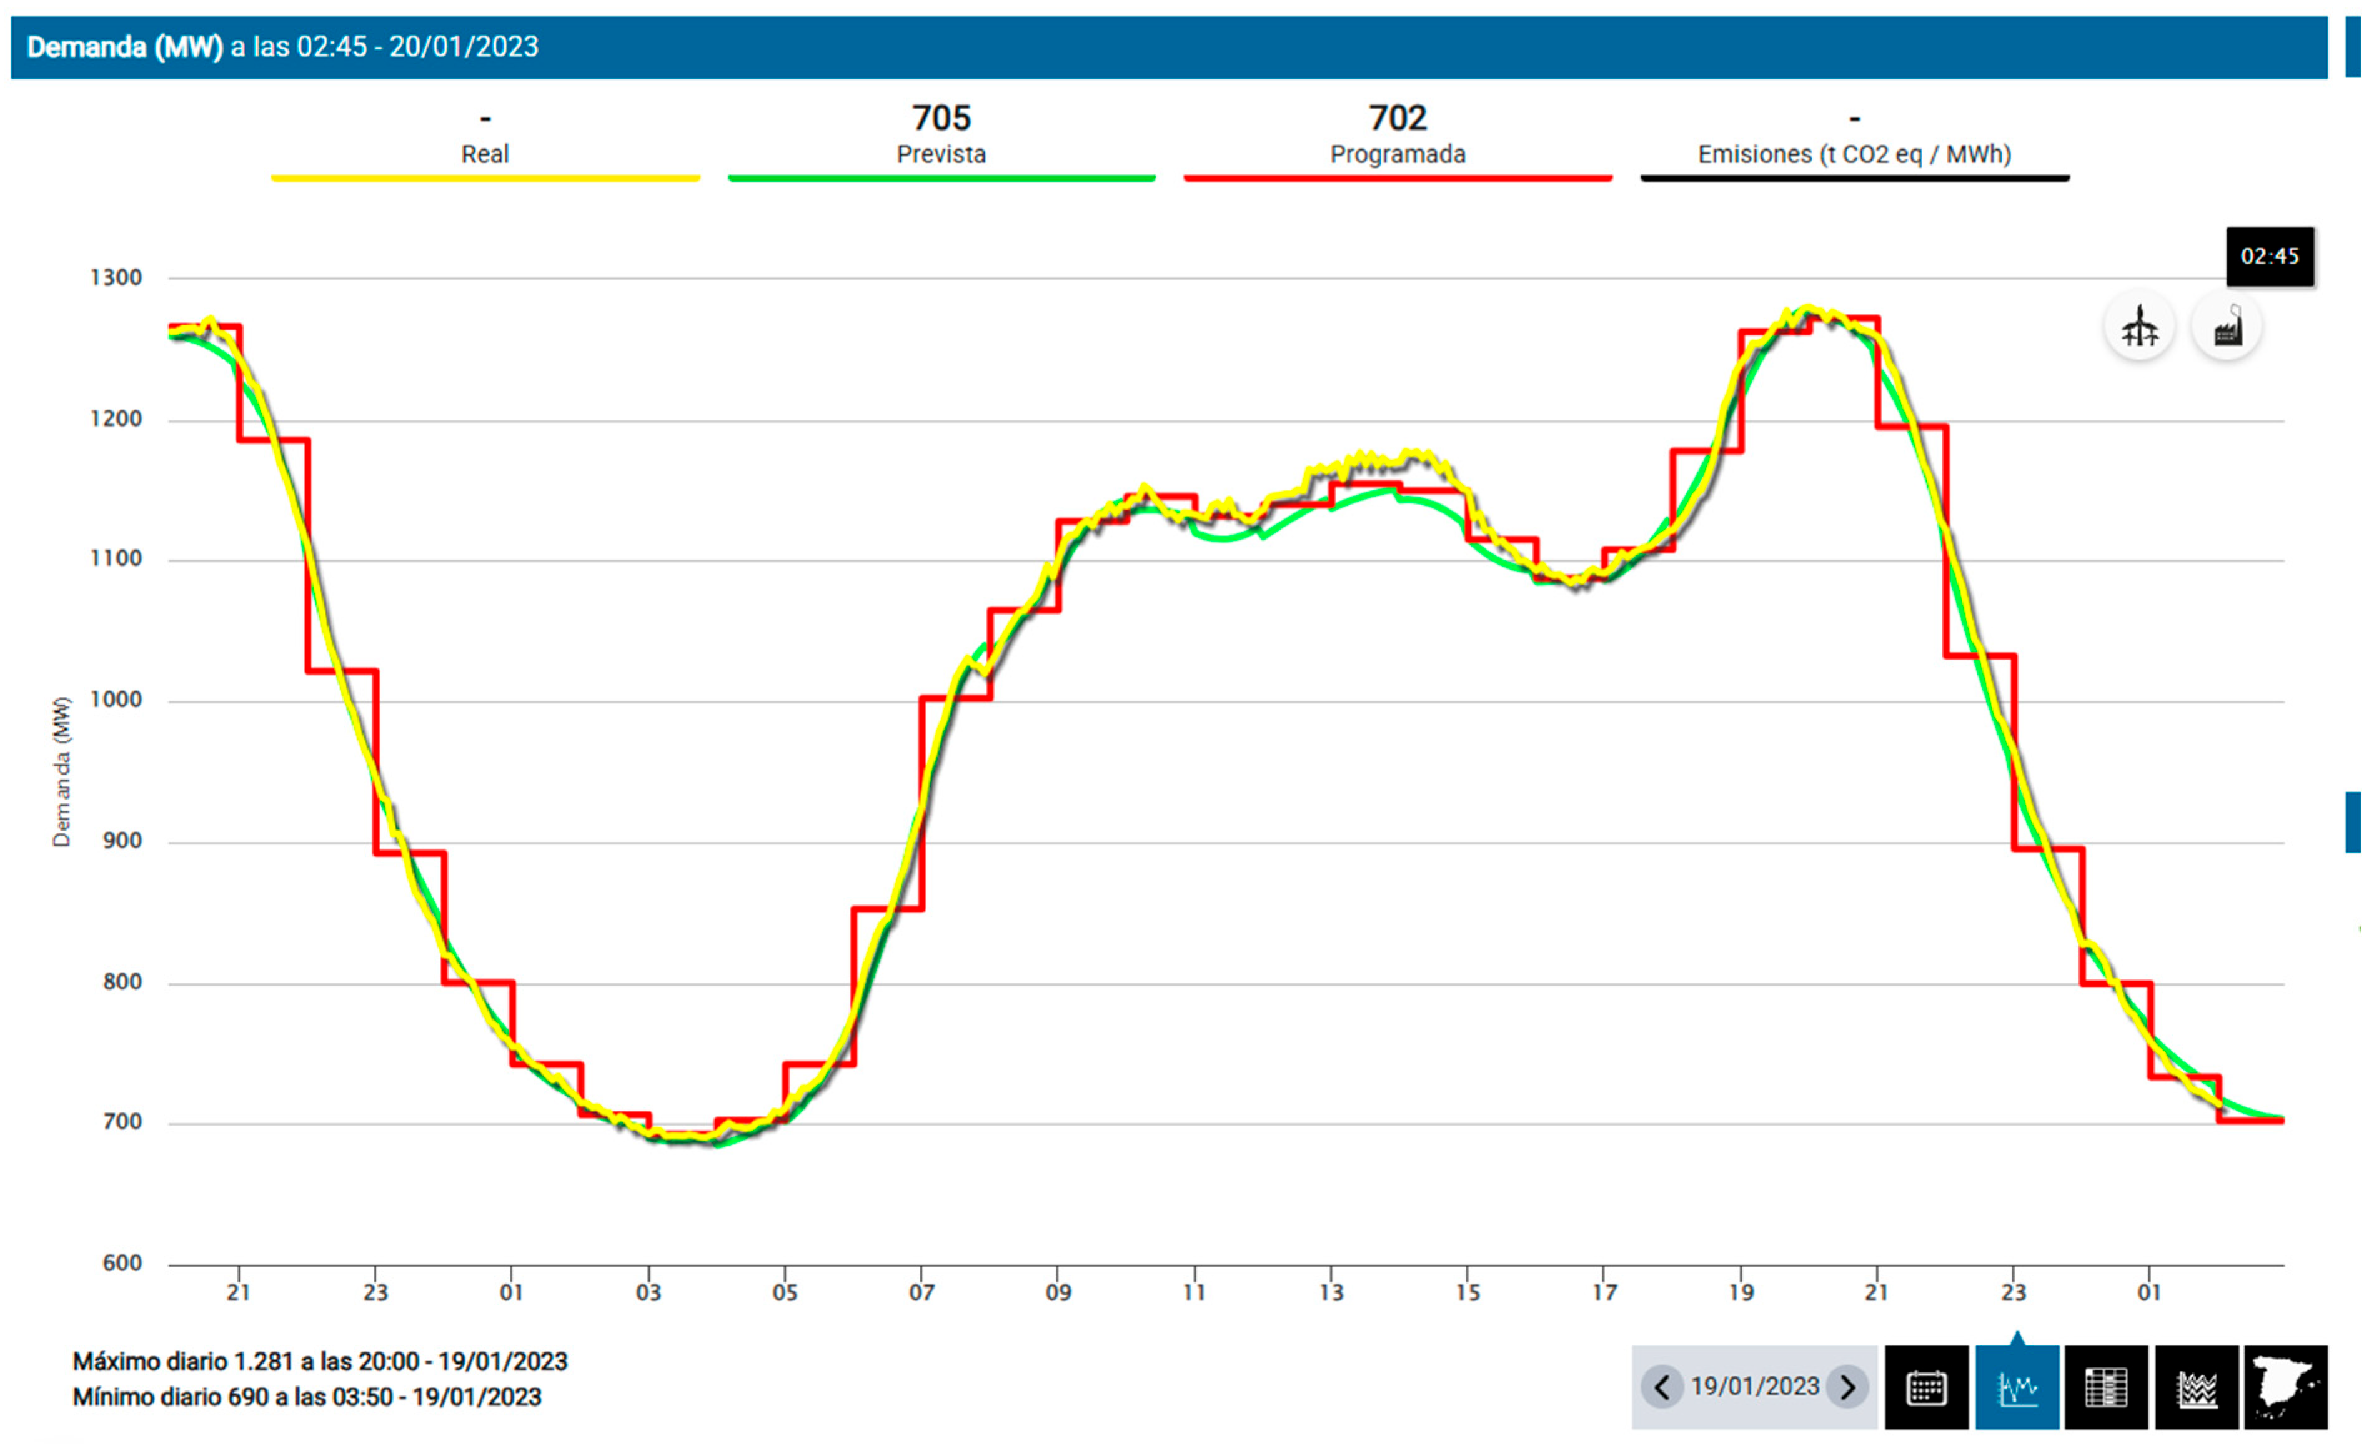
Task: Click the factory emissions icon
Action: (2227, 327)
